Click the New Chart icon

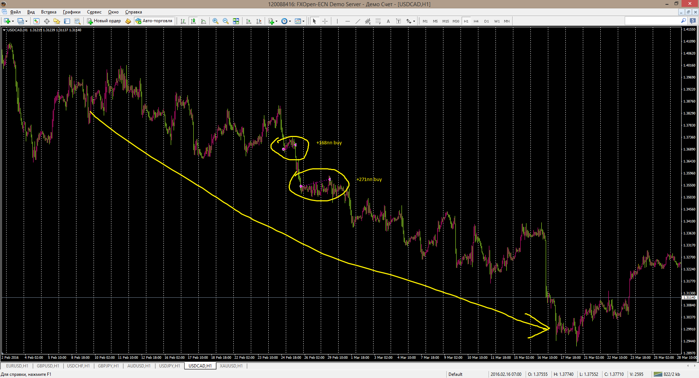[x=7, y=21]
